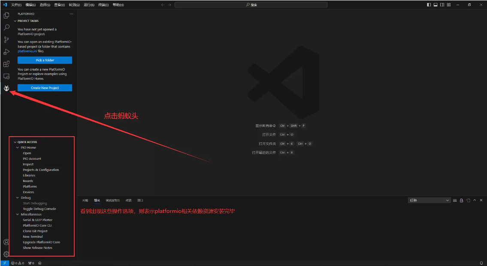Screen dimensions: 487x266
Task: Close the bottom panel
Action: click(x=481, y=200)
